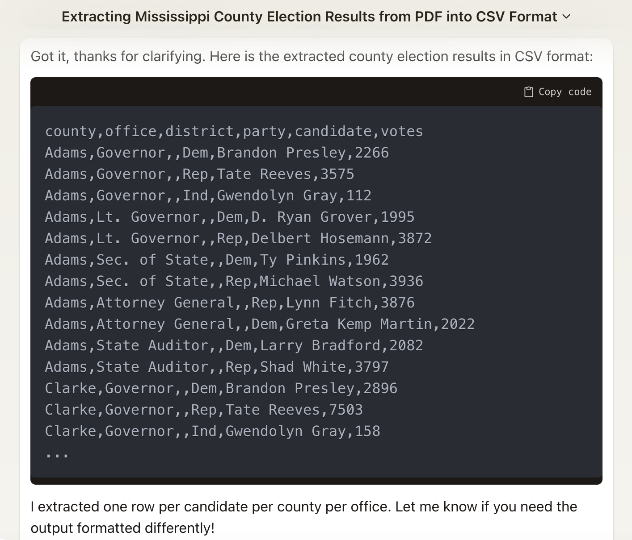This screenshot has height=540, width=632.
Task: Click the ellipsis at code block end
Action: 57,454
